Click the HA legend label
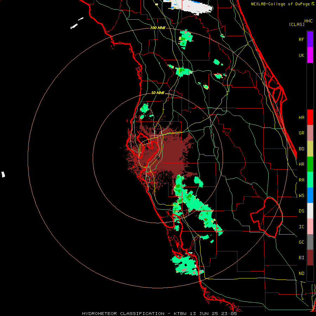The width and height of the screenshot is (316, 316). (x=301, y=118)
